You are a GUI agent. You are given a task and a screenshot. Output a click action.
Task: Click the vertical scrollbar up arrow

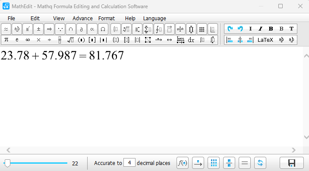pos(306,56)
